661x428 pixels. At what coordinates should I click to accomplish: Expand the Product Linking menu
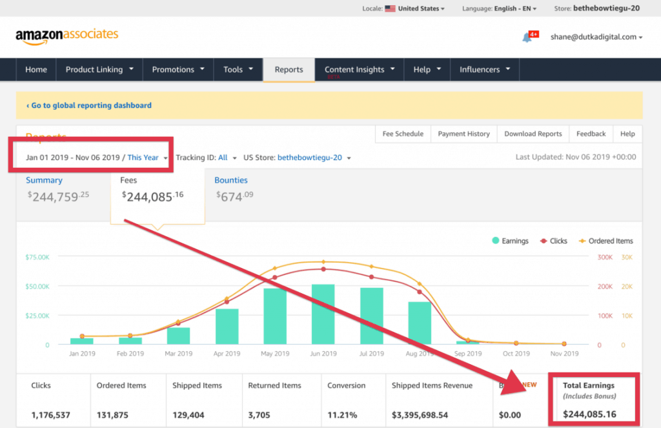tap(99, 70)
